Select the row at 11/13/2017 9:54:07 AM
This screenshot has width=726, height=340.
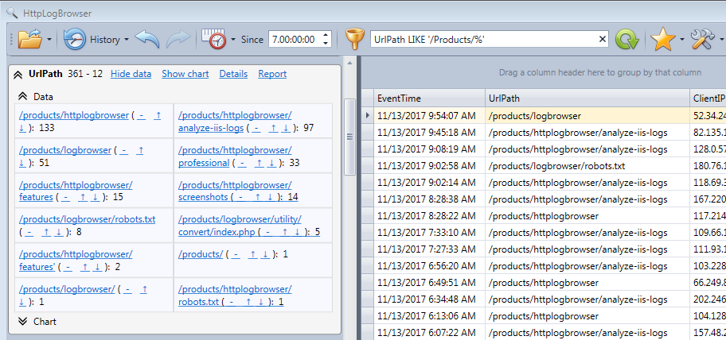point(543,116)
